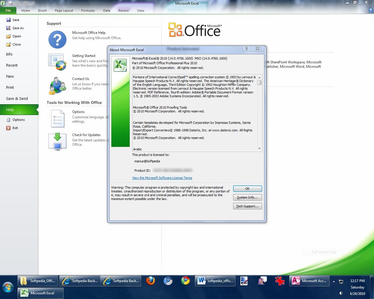The image size is (374, 299).
Task: Open the Insert tab
Action: tap(42, 11)
